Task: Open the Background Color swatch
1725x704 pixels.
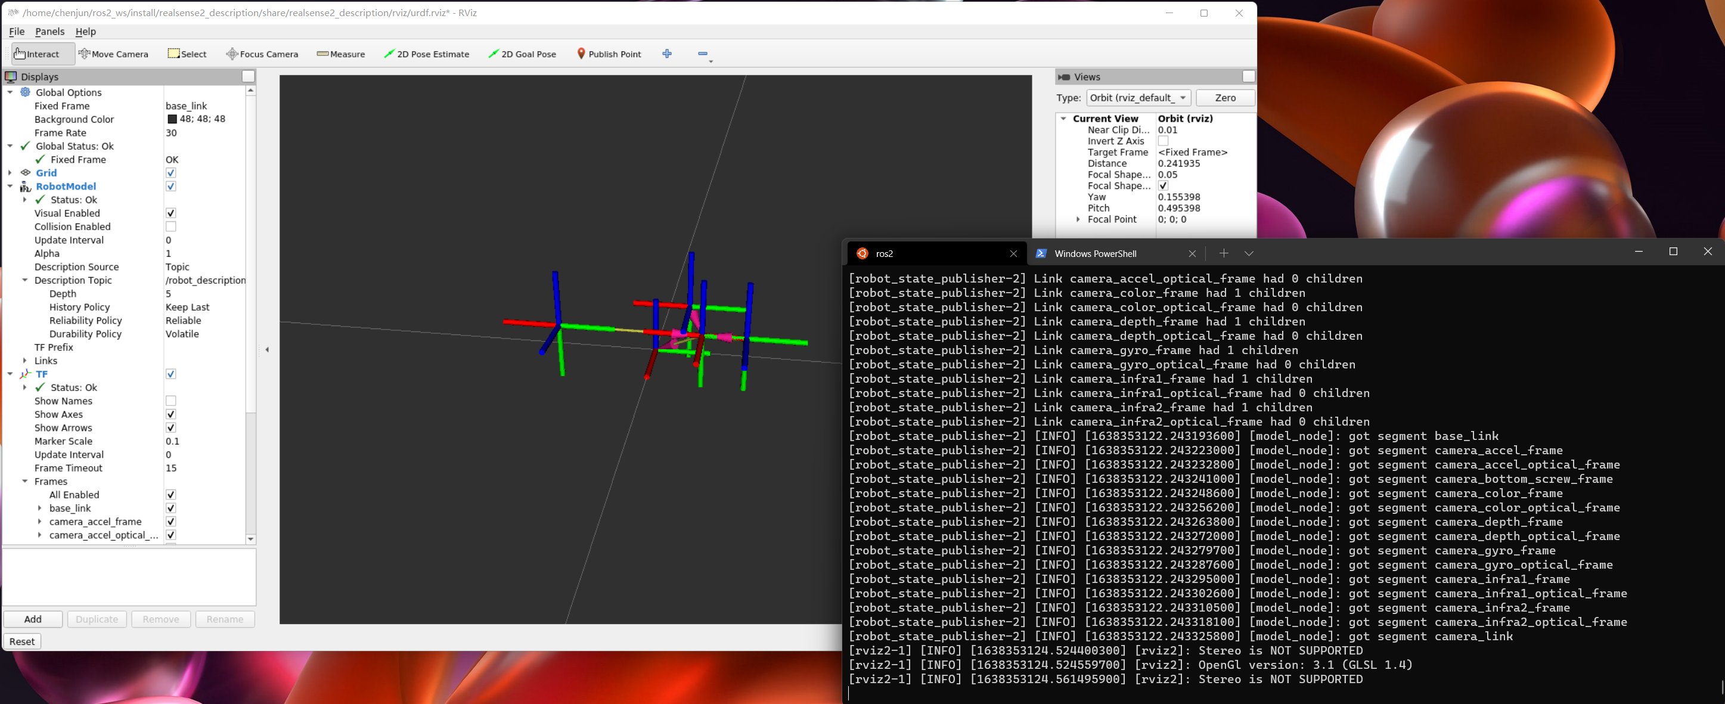Action: point(172,119)
